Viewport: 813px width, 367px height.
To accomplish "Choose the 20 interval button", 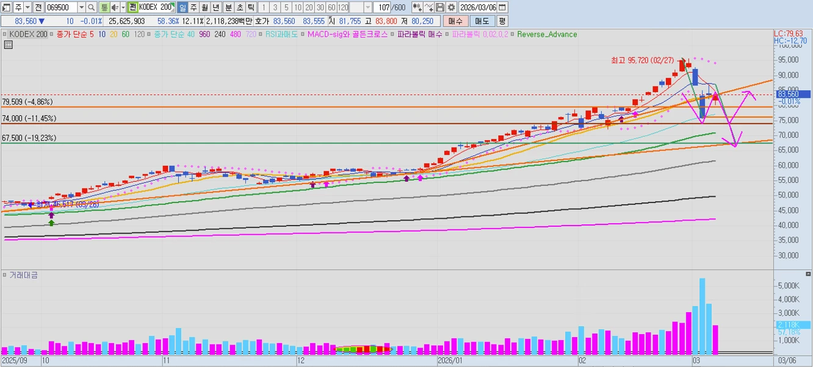I will pos(309,7).
